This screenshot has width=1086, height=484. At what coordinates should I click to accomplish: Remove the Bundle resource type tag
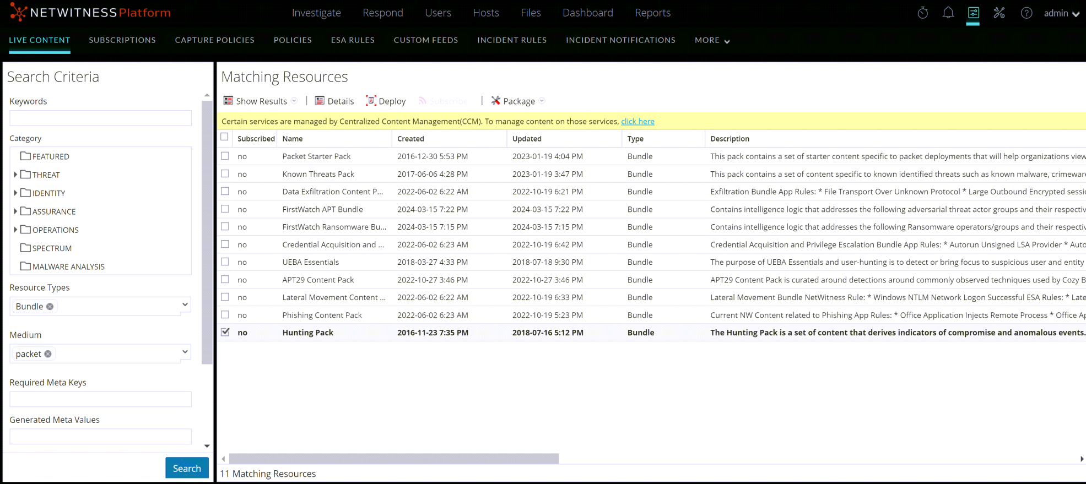tap(50, 307)
